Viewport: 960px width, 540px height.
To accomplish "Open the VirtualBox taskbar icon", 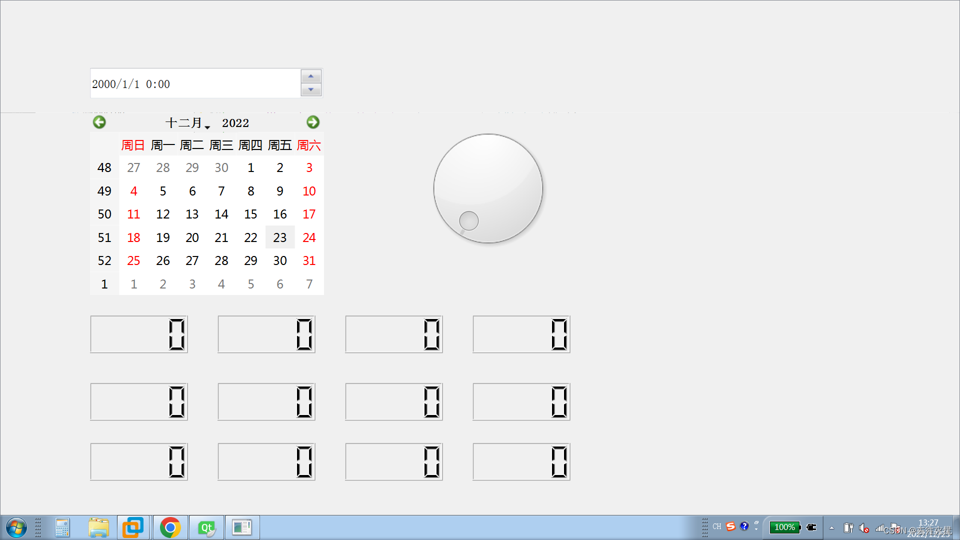I will (133, 528).
